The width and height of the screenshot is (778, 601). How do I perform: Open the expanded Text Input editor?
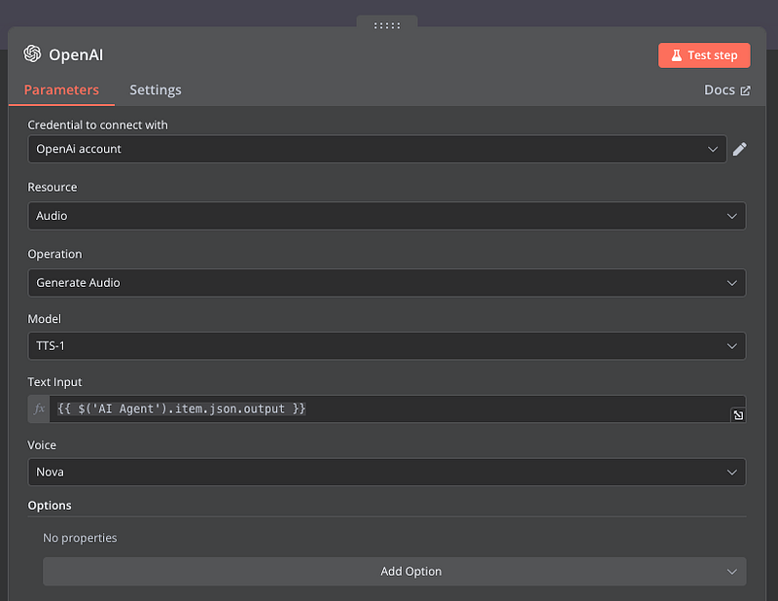point(738,415)
